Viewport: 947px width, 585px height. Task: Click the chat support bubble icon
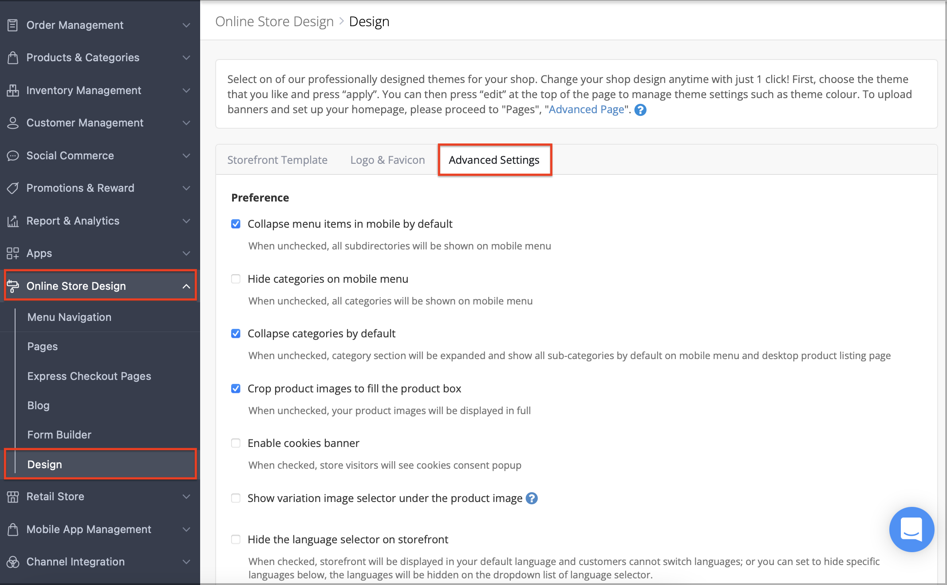point(911,529)
